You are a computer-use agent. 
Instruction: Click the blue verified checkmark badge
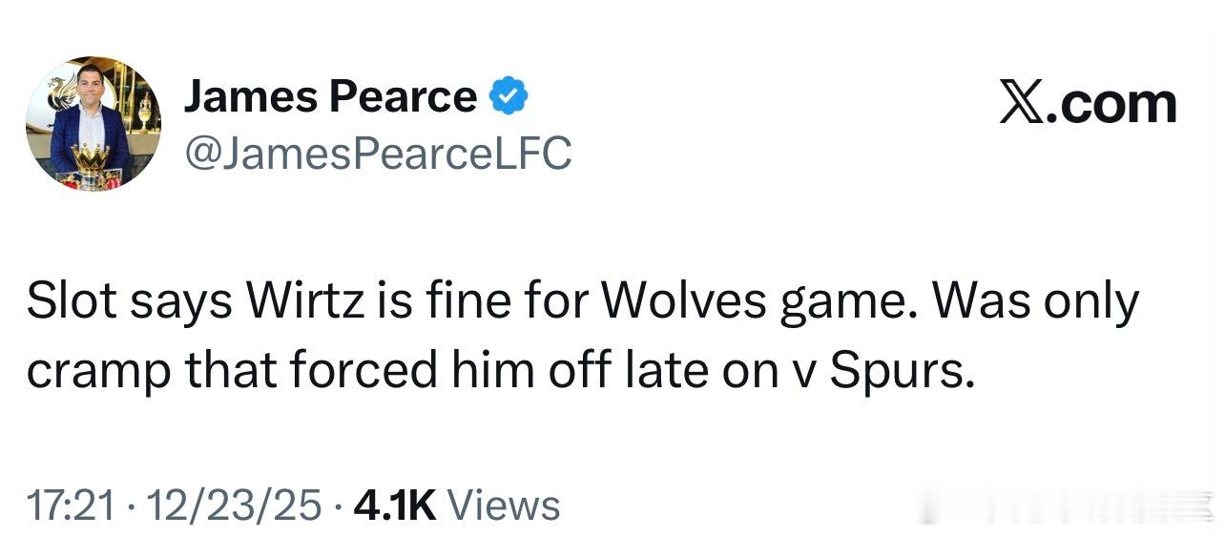(x=509, y=96)
